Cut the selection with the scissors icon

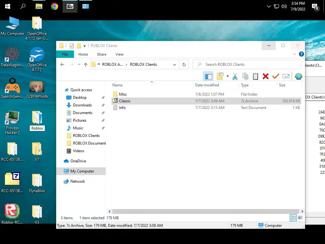[x=235, y=76]
